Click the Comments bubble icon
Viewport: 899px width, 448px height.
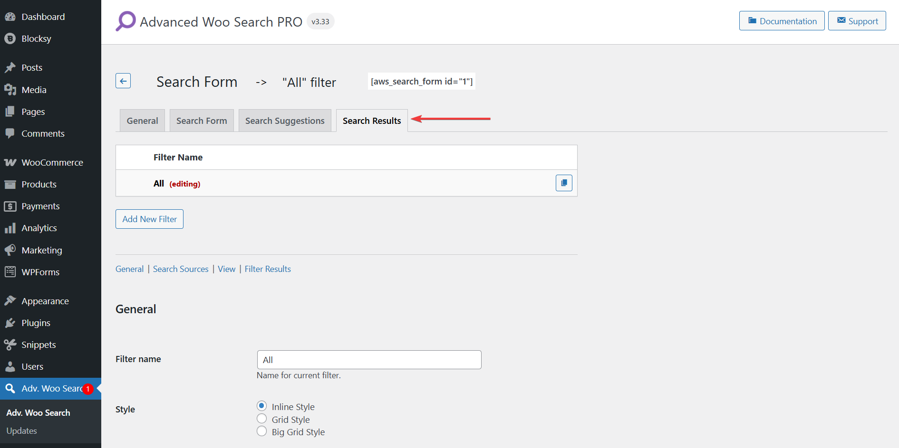pyautogui.click(x=10, y=133)
